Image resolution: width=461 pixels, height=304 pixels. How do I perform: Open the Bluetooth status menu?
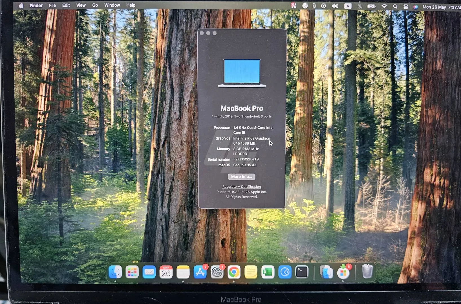[360, 6]
